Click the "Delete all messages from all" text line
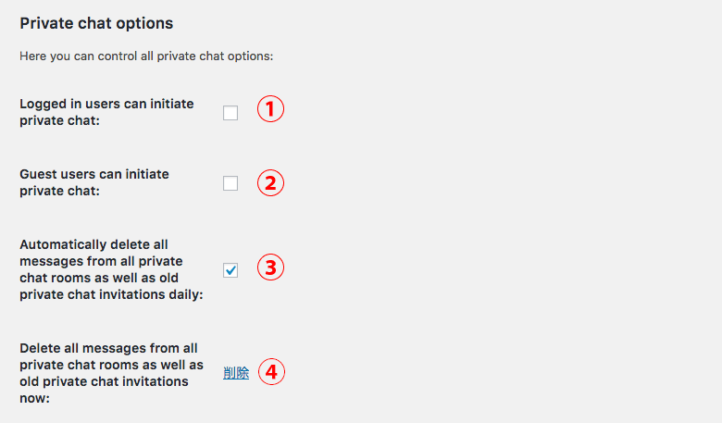Image resolution: width=722 pixels, height=423 pixels. coord(108,348)
